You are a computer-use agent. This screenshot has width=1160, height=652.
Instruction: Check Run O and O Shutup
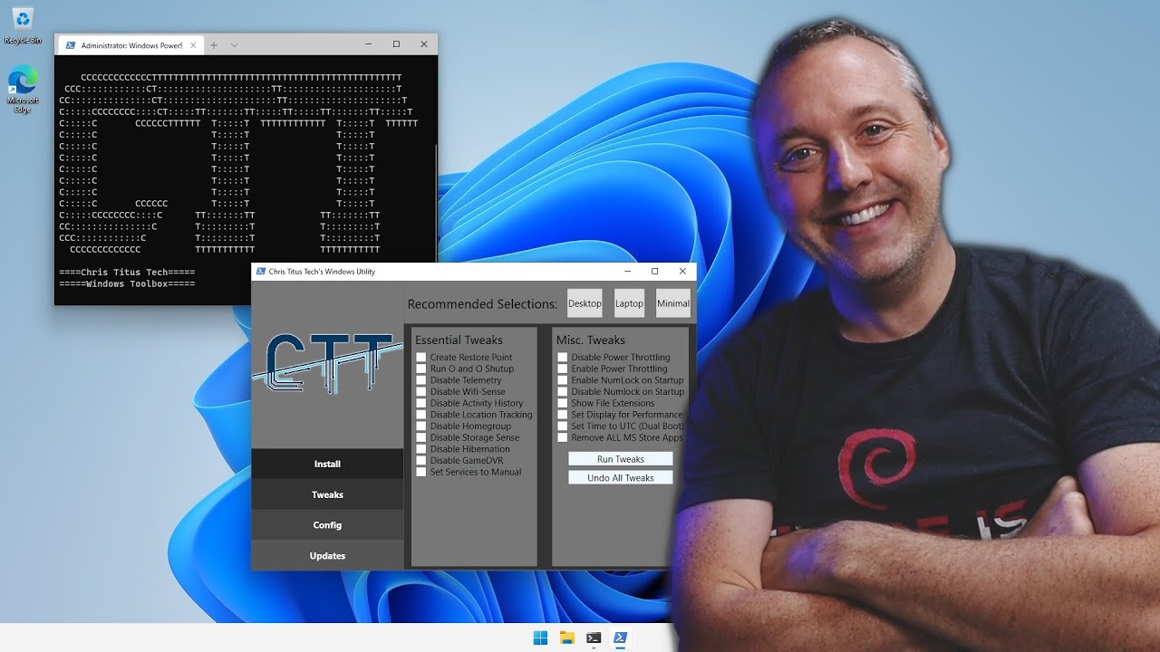(x=421, y=369)
